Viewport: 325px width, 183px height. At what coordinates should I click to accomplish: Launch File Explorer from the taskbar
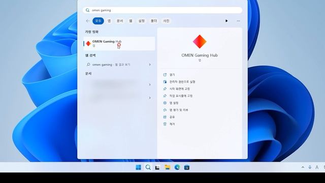click(x=167, y=167)
